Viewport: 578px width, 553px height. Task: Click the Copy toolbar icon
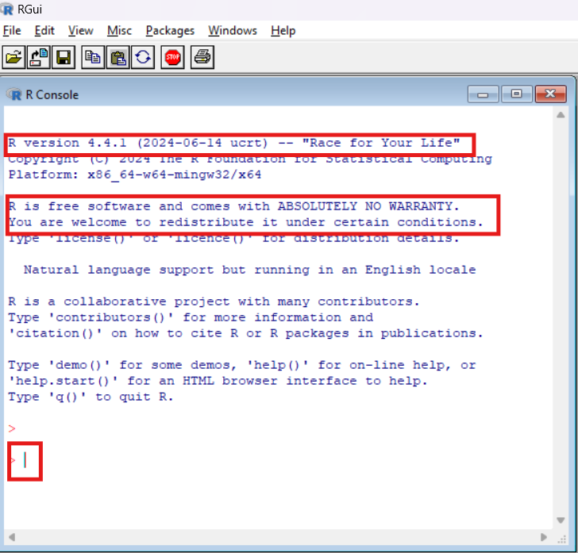[x=94, y=57]
